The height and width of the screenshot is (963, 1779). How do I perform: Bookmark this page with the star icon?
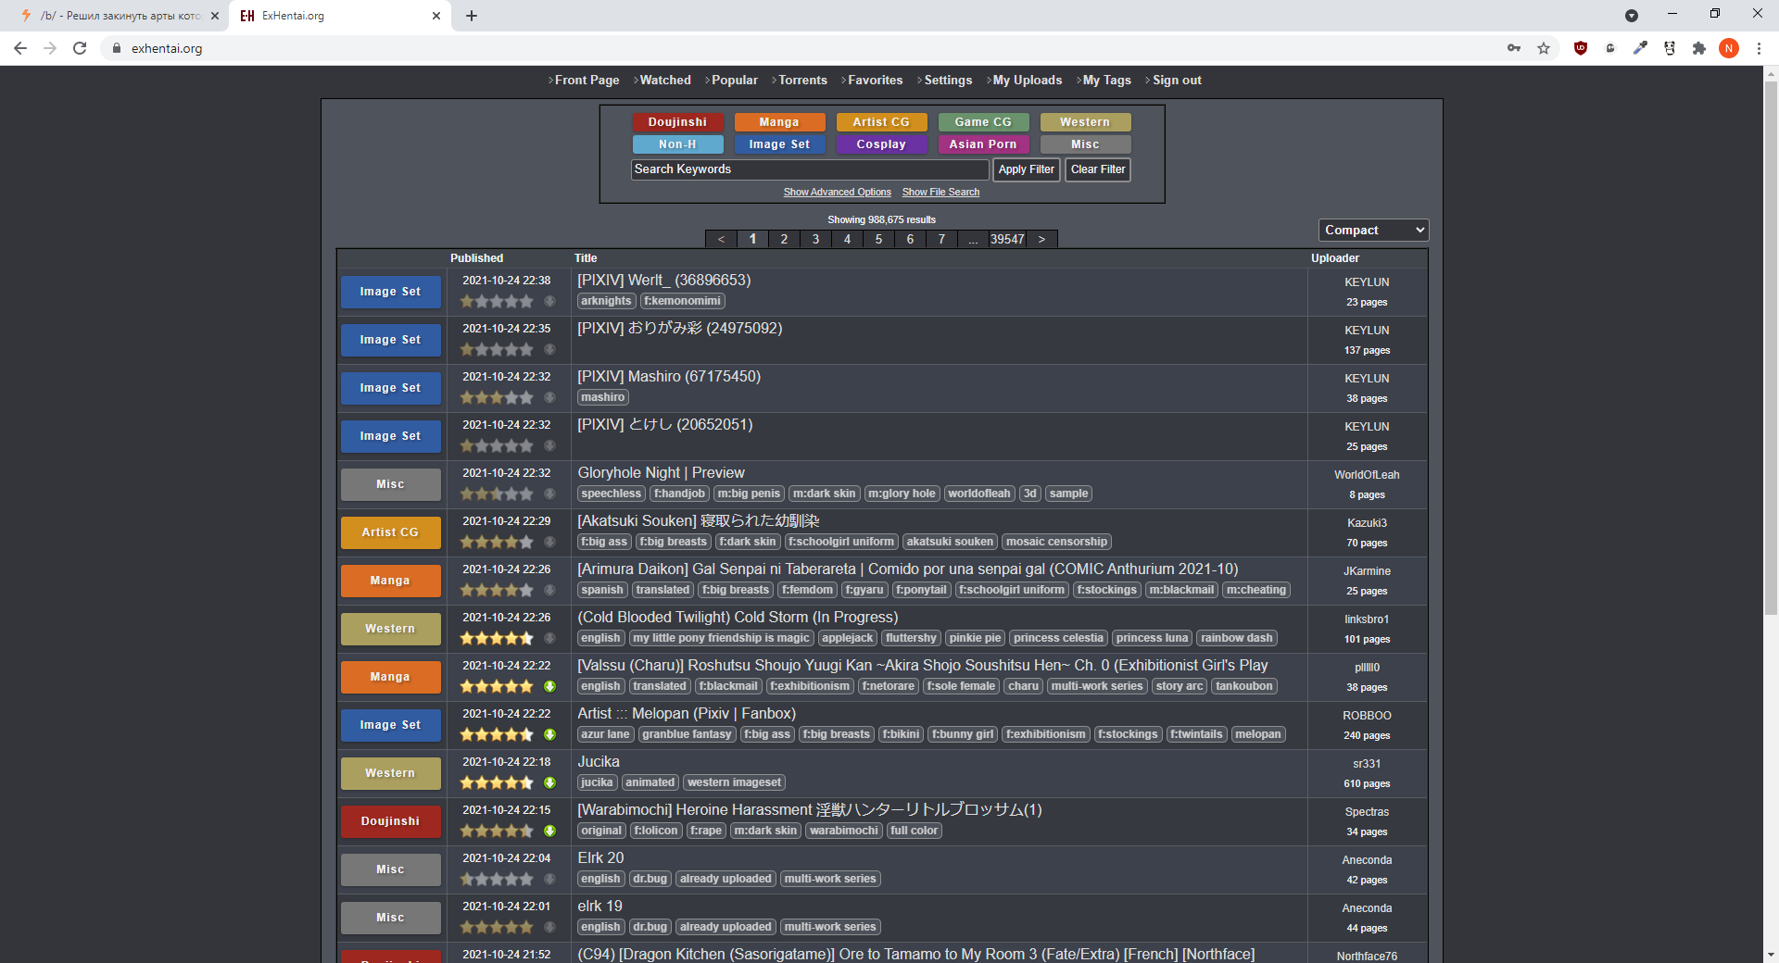point(1544,48)
